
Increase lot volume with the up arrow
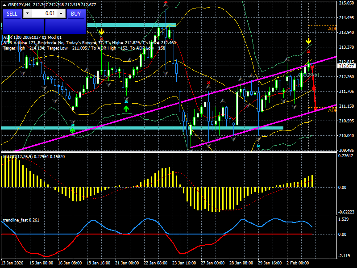click(61, 13)
